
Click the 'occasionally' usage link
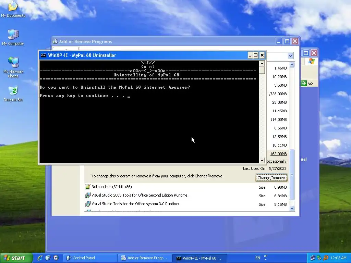tap(277, 161)
